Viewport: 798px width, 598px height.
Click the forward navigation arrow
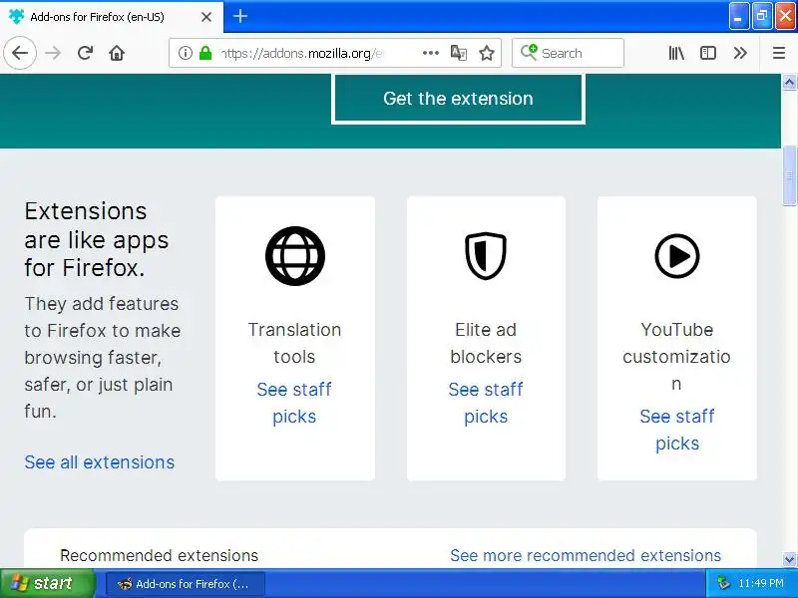pyautogui.click(x=53, y=53)
